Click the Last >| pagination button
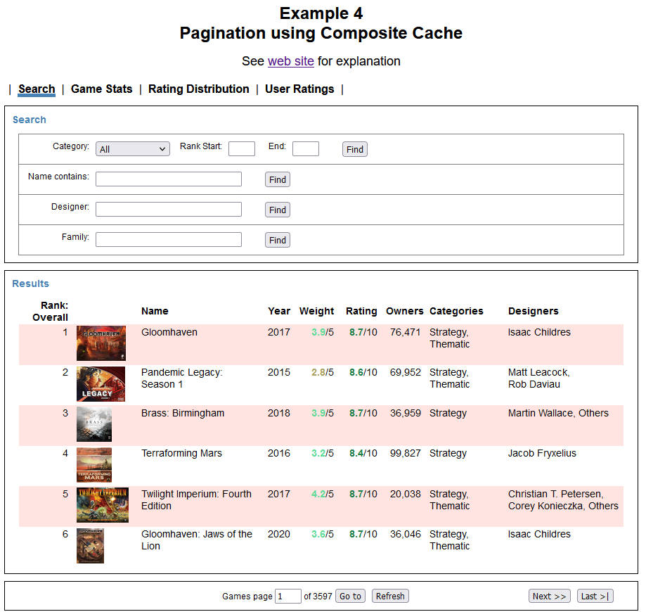 coord(595,596)
